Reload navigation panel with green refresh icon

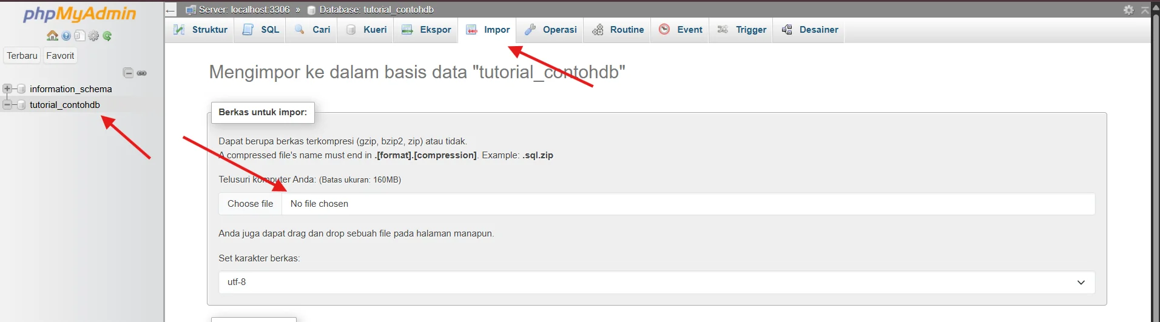pos(107,36)
